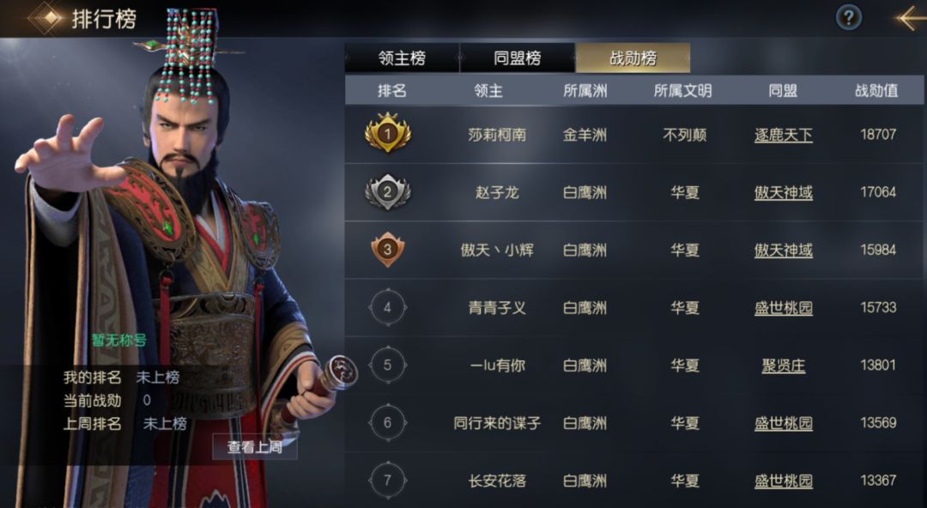Open the 聚贤庄 alliance link
The width and height of the screenshot is (927, 508).
click(784, 366)
